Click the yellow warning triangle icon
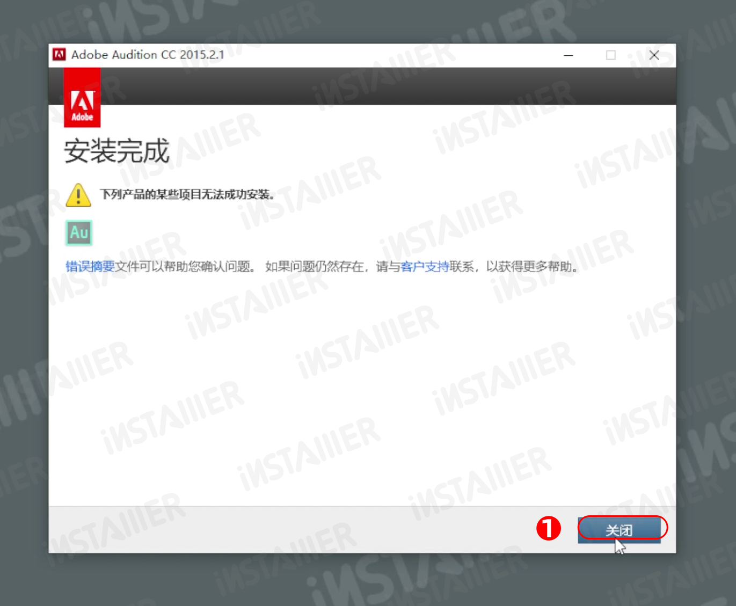 78,195
